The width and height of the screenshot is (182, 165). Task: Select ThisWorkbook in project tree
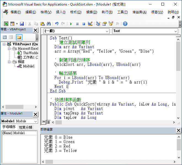tap(30, 53)
